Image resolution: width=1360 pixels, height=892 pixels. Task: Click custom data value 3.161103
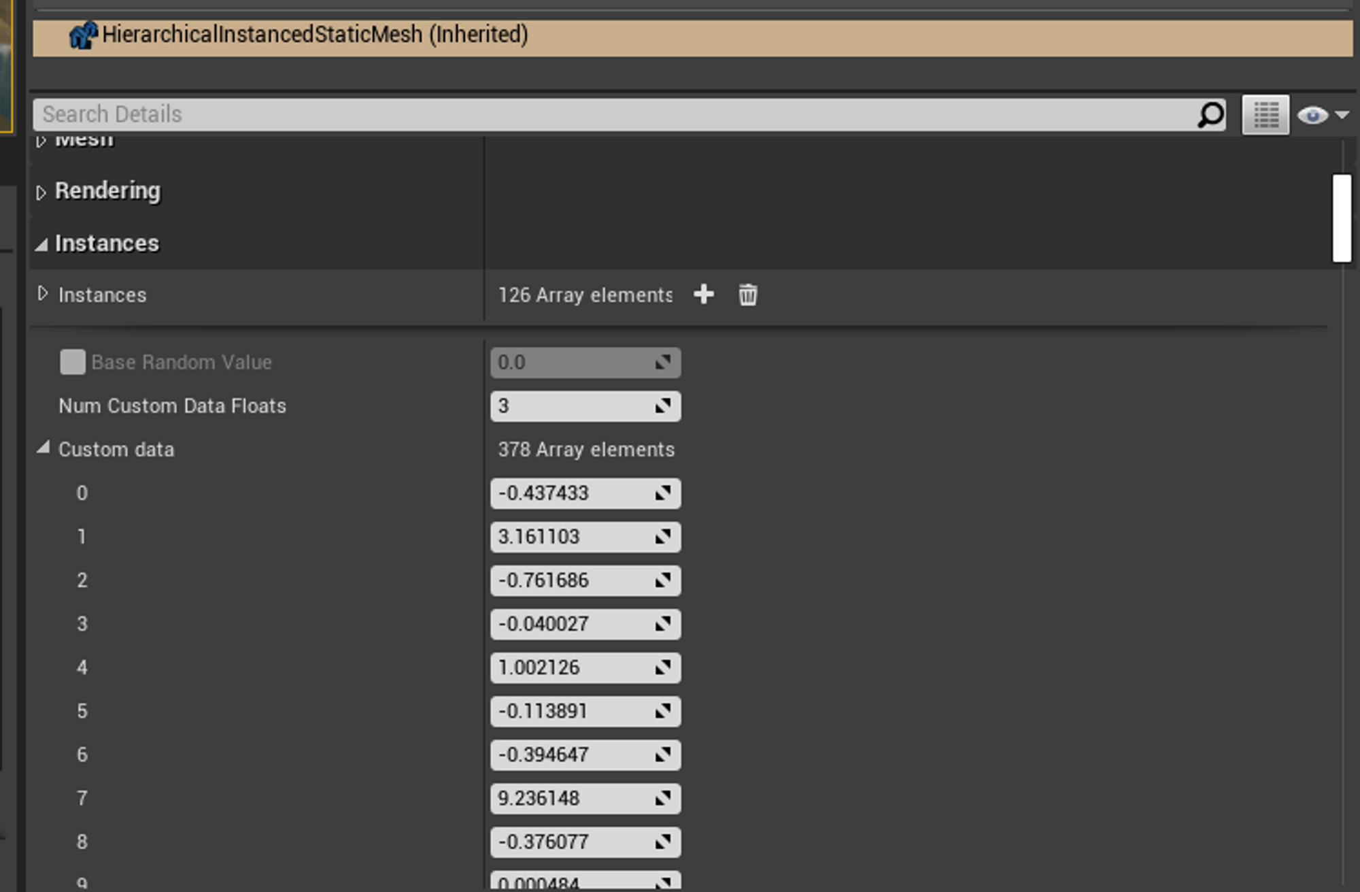[571, 537]
